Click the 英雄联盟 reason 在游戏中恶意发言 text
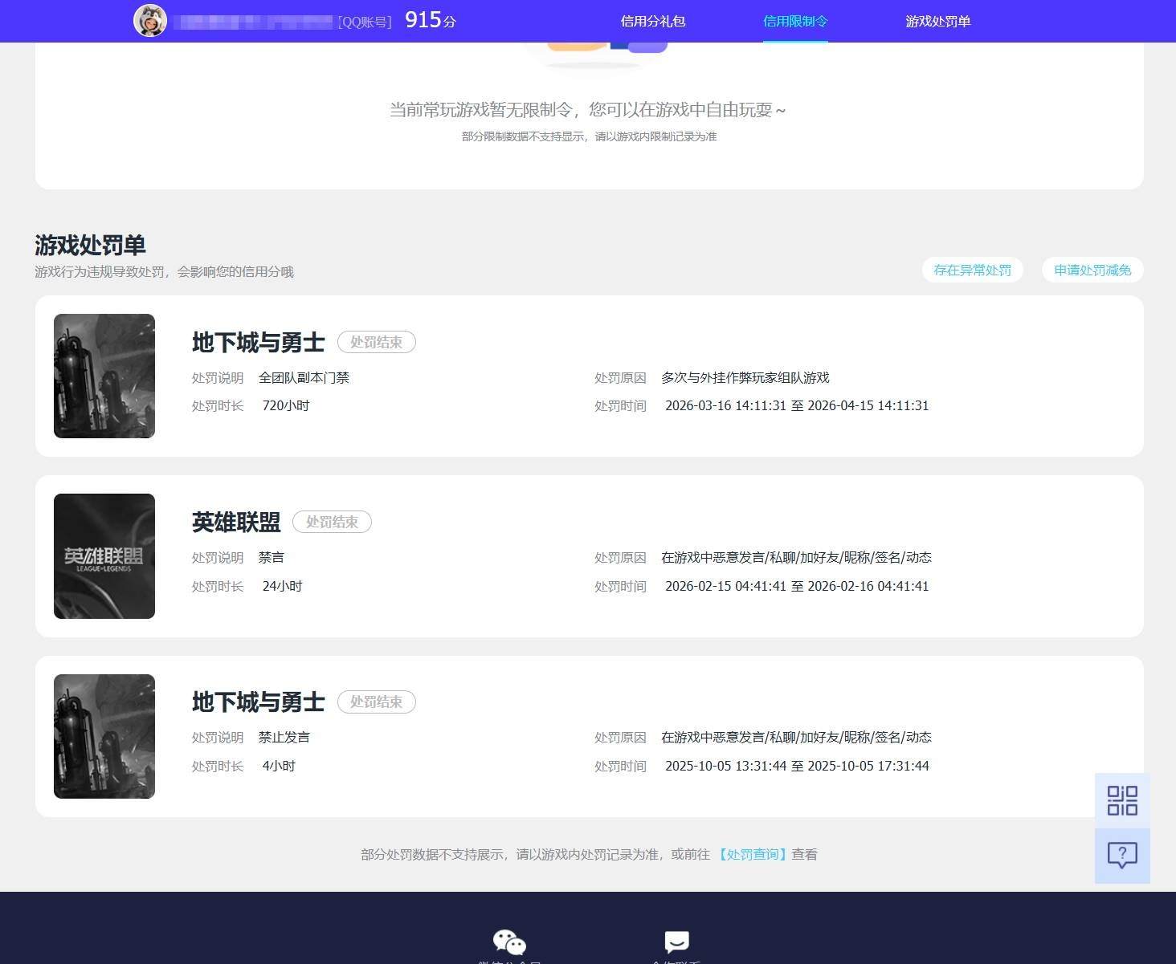This screenshot has height=964, width=1176. coord(797,558)
